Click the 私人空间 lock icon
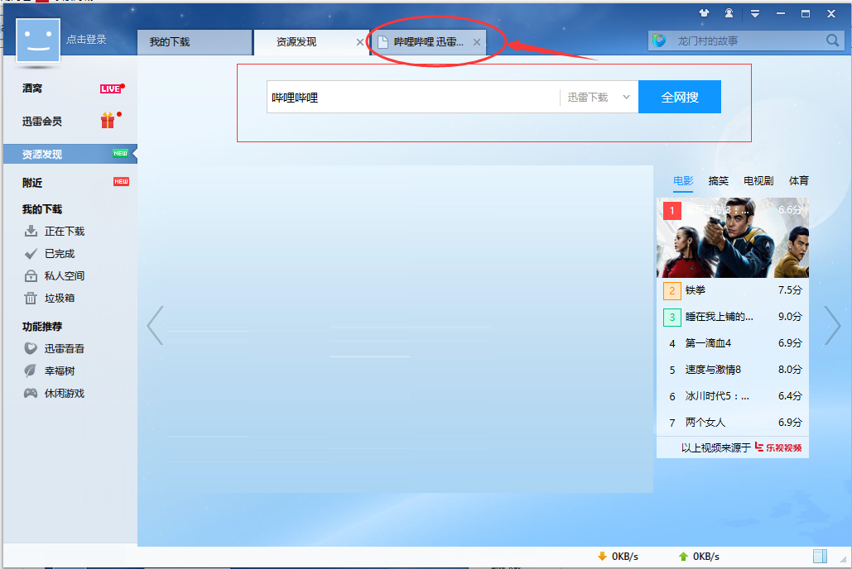This screenshot has width=852, height=569. (x=31, y=275)
